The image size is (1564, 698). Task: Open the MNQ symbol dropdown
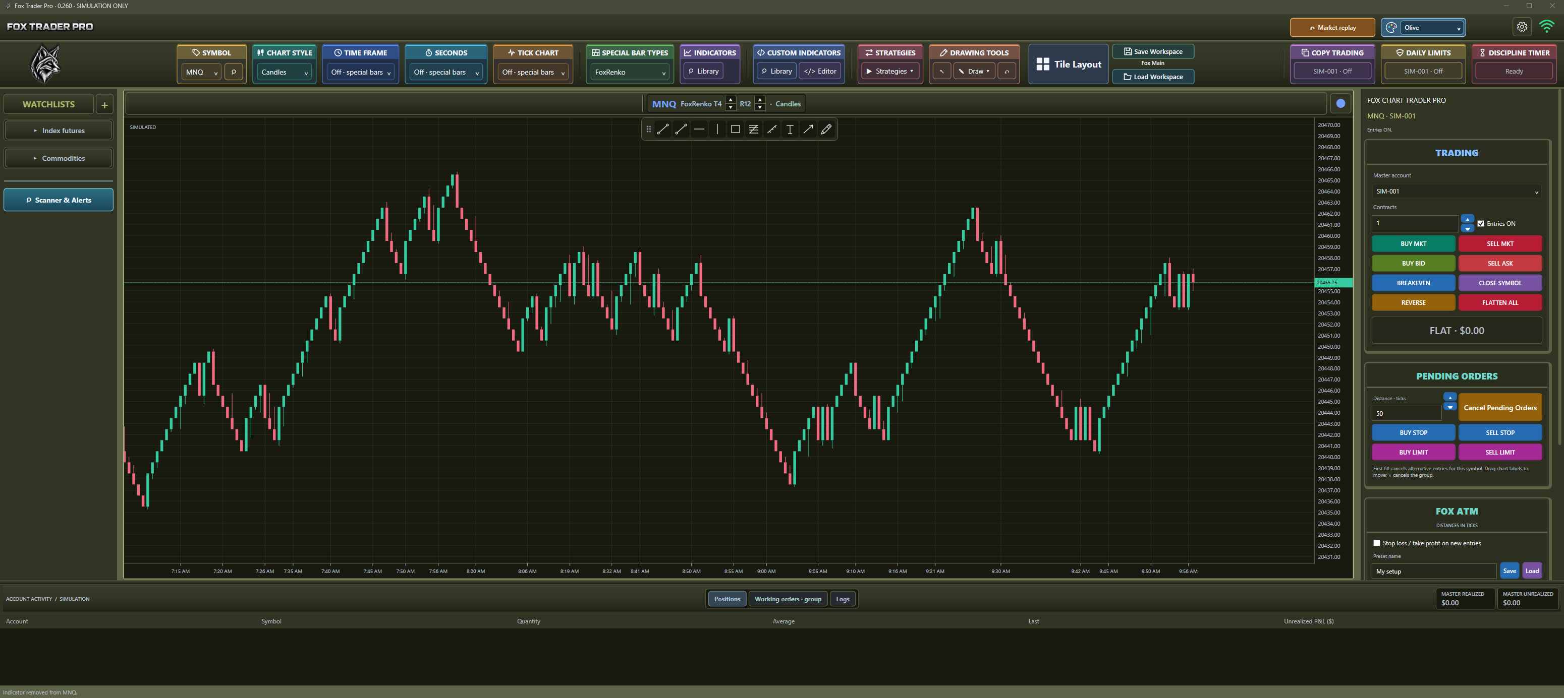(202, 72)
